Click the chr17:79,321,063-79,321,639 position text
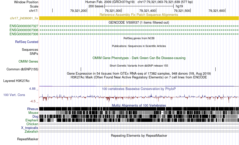Screen dimensions: 239x145 click(165, 2)
